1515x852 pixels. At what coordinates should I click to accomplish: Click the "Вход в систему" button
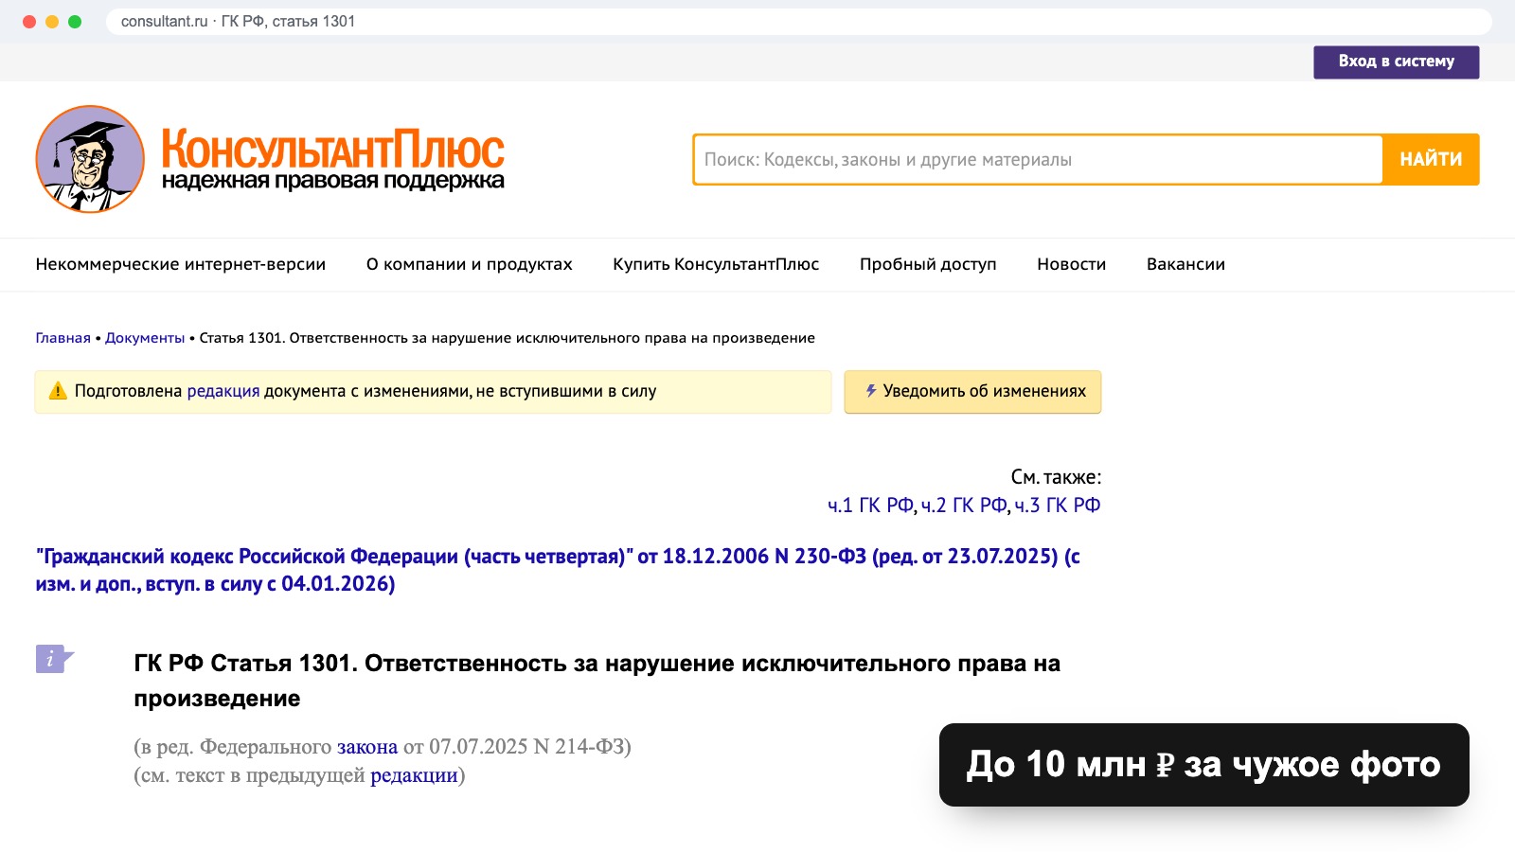coord(1396,62)
